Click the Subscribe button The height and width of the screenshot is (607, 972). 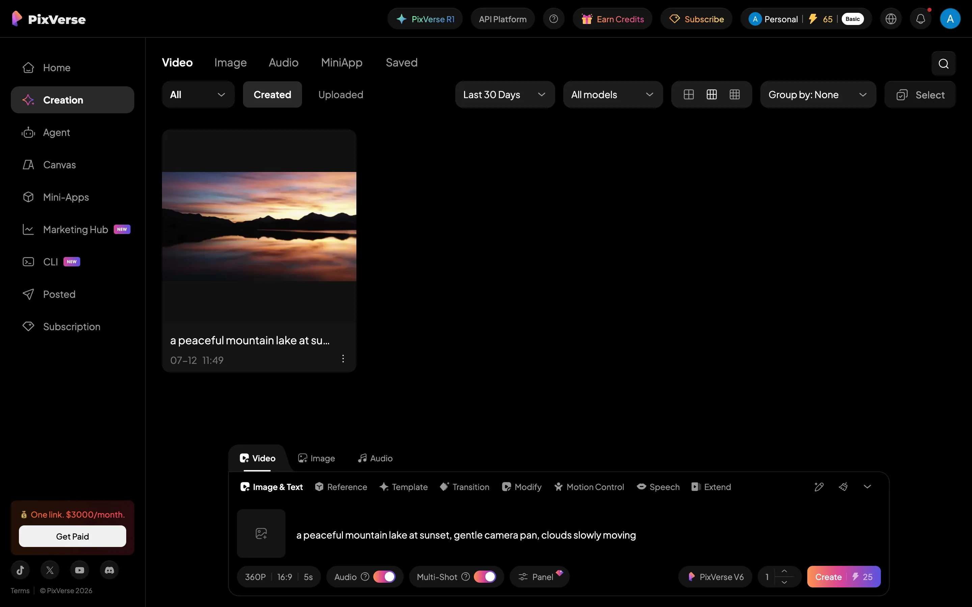(x=697, y=19)
